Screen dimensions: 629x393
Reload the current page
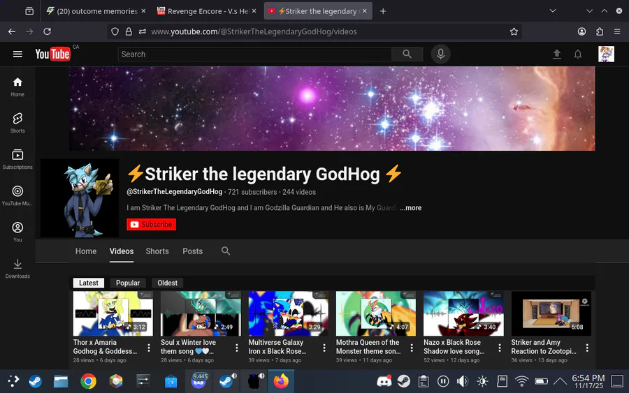pyautogui.click(x=47, y=31)
